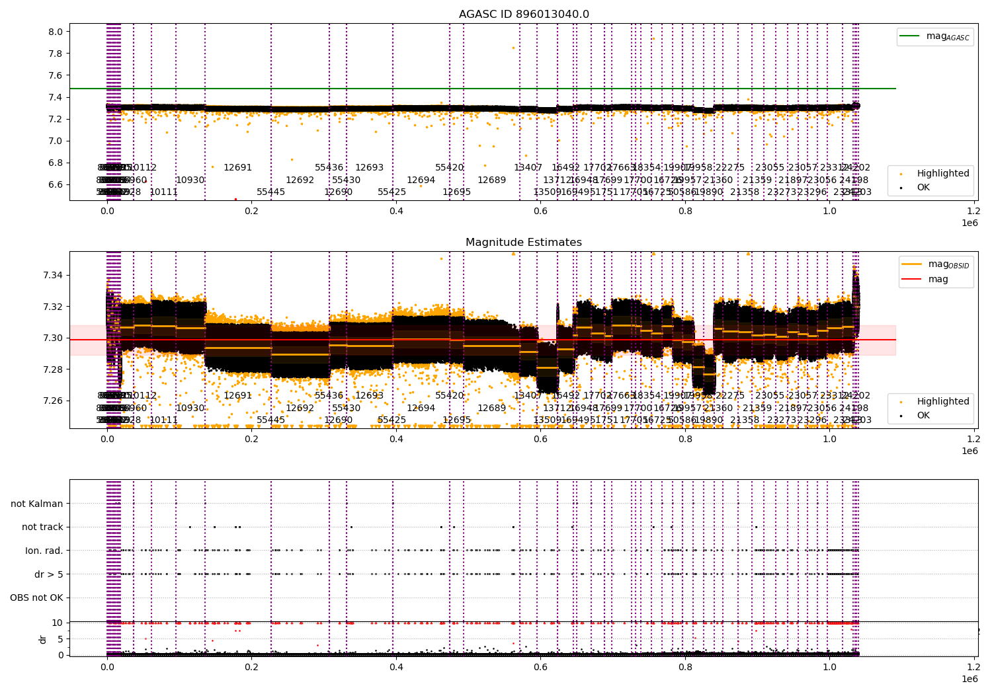Viewport: 992px width, 694px height.
Task: Click obsid label 55436 in top plot
Action: (329, 168)
